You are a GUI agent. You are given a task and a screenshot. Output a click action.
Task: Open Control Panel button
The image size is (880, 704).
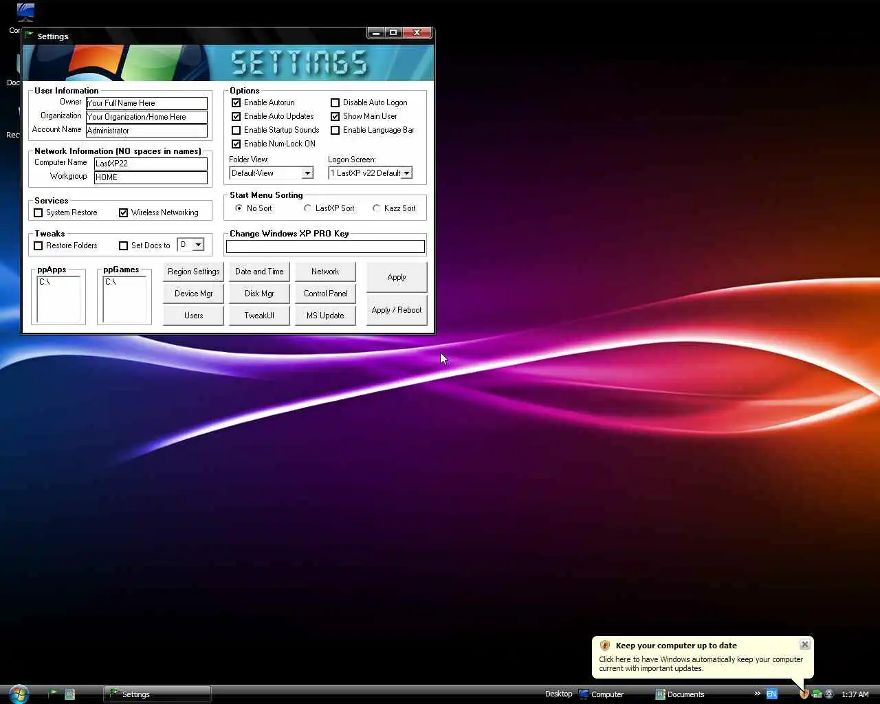(325, 294)
